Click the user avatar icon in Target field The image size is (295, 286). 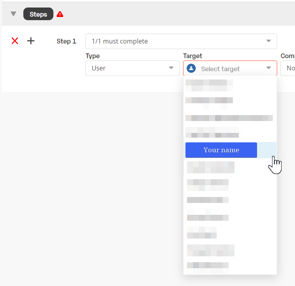pos(191,68)
